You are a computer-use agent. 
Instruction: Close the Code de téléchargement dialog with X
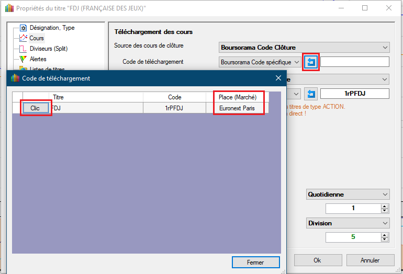click(278, 78)
